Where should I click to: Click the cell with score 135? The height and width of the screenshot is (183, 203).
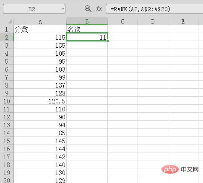click(40, 45)
